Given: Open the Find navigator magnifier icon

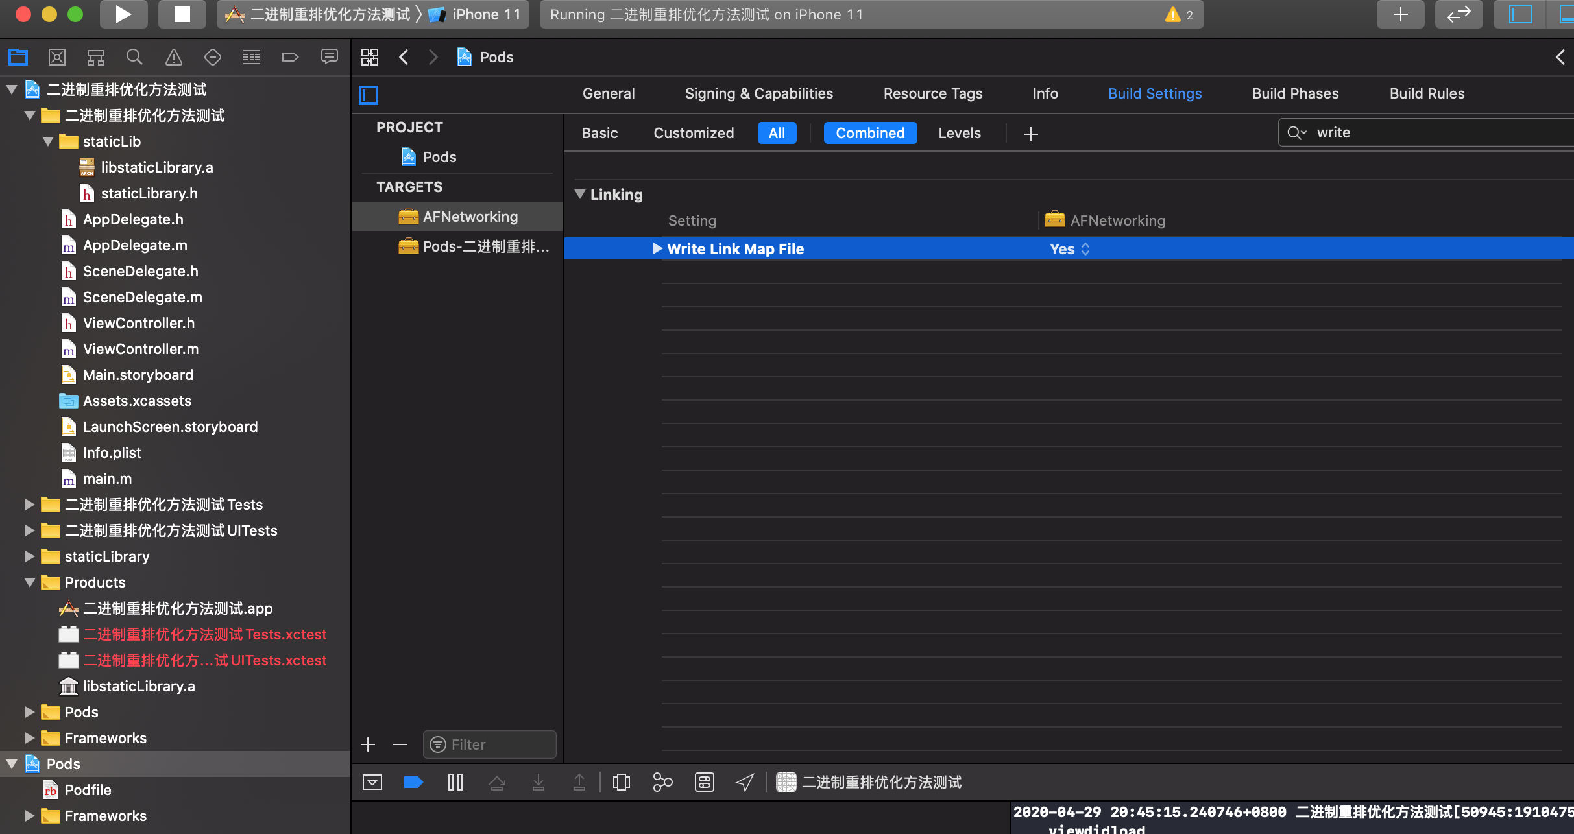Looking at the screenshot, I should (134, 57).
